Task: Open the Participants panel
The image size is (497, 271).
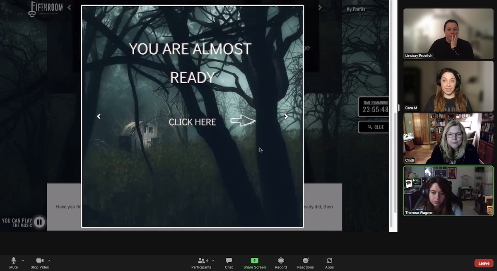Action: click(x=201, y=263)
